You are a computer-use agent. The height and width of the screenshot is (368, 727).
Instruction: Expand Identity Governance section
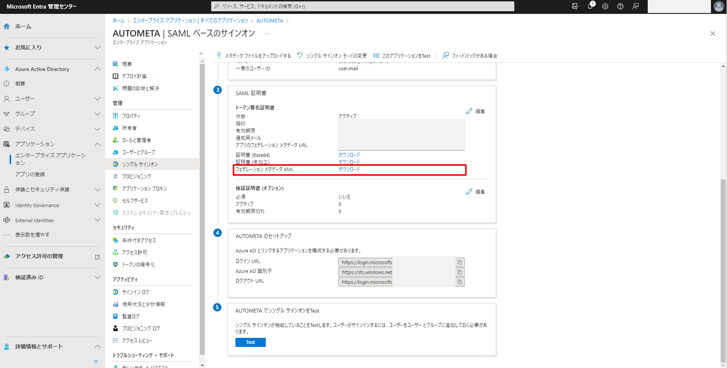coord(97,205)
